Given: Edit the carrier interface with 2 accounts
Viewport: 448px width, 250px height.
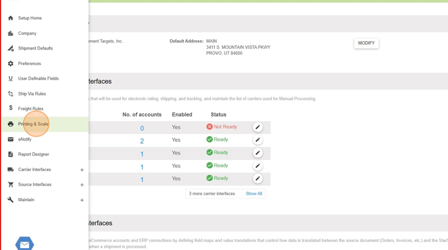Looking at the screenshot, I should [257, 140].
